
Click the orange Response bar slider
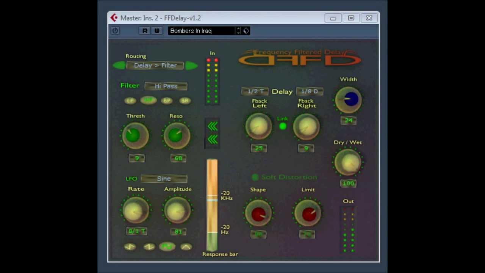point(212,205)
